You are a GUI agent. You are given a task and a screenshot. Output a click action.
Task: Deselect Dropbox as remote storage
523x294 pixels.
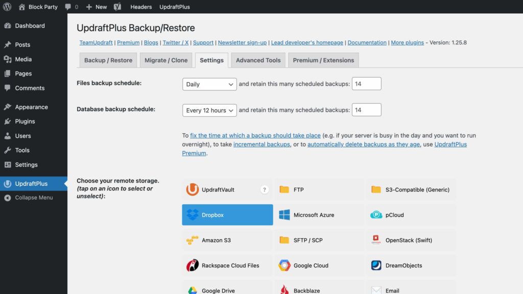coord(227,214)
